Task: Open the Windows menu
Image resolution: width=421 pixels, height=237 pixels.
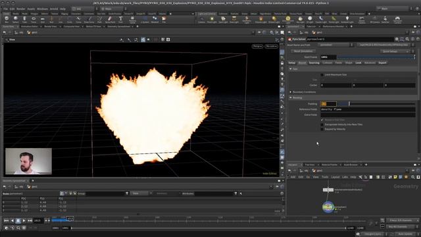Action: (42, 9)
